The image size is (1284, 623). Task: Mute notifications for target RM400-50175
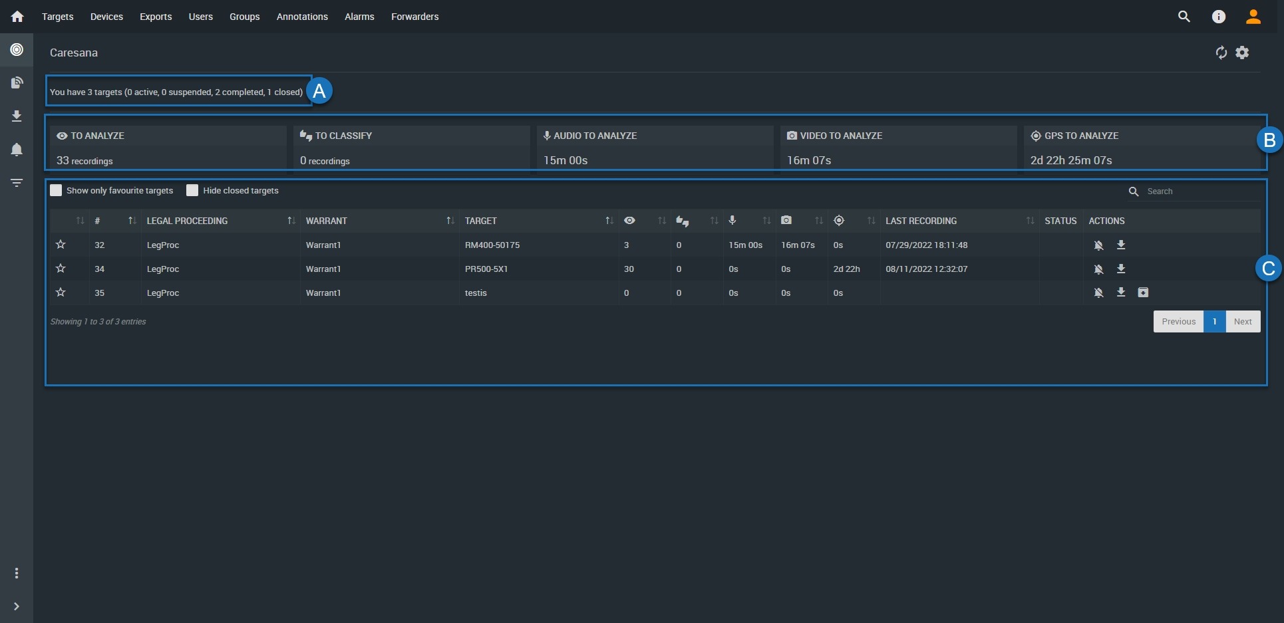pos(1098,245)
